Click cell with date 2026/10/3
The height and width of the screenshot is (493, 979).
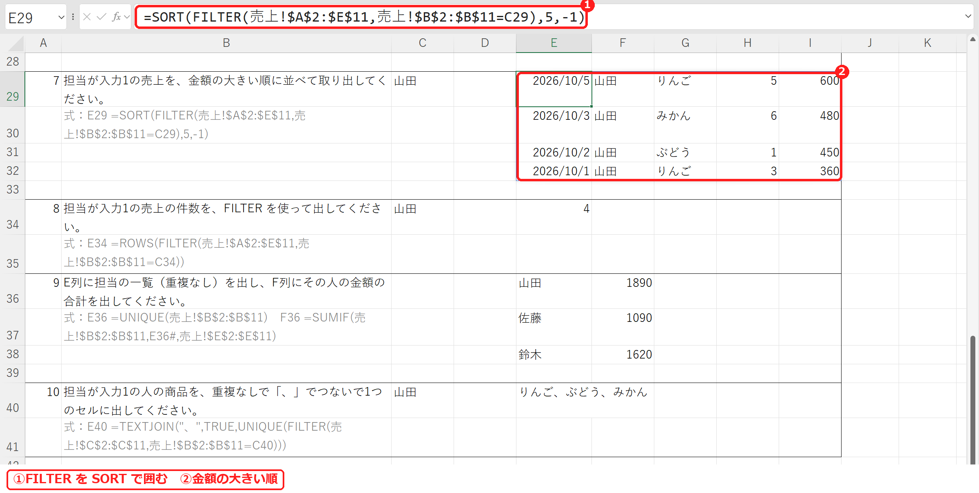(x=554, y=125)
